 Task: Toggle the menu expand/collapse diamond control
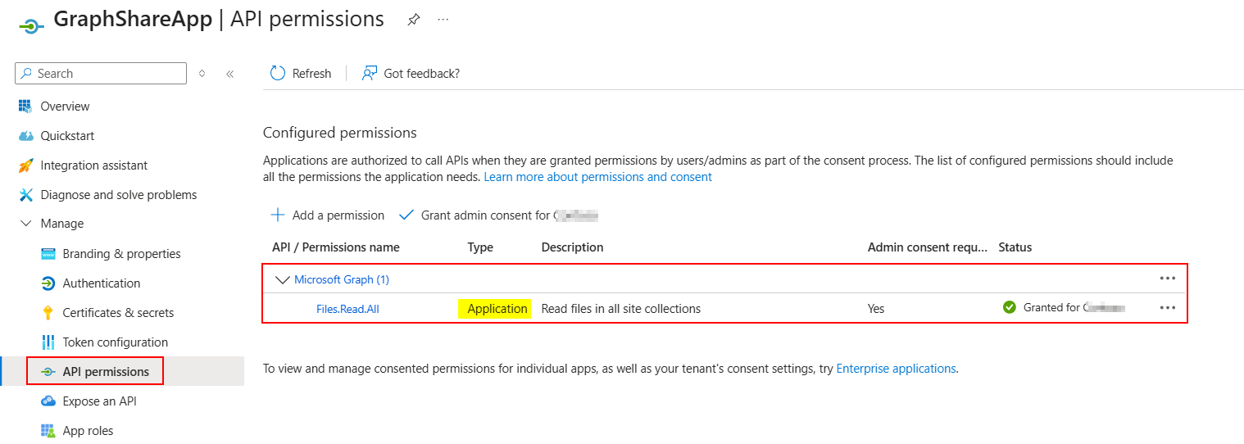click(202, 73)
